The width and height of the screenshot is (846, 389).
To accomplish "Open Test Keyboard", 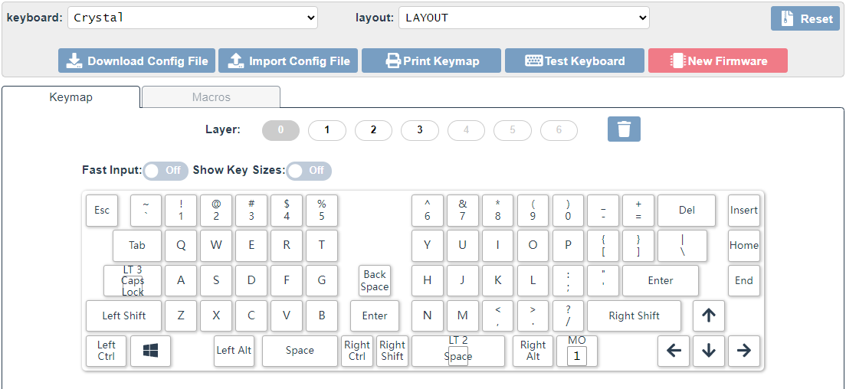I will (x=574, y=61).
